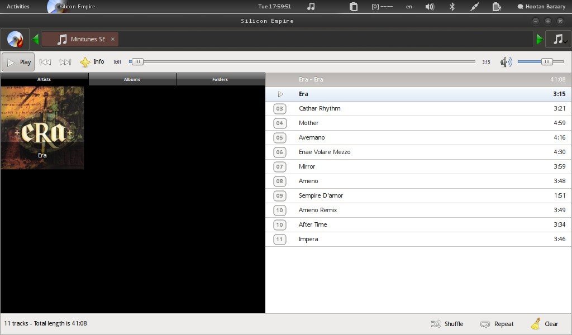Select track Avemano

click(418, 138)
